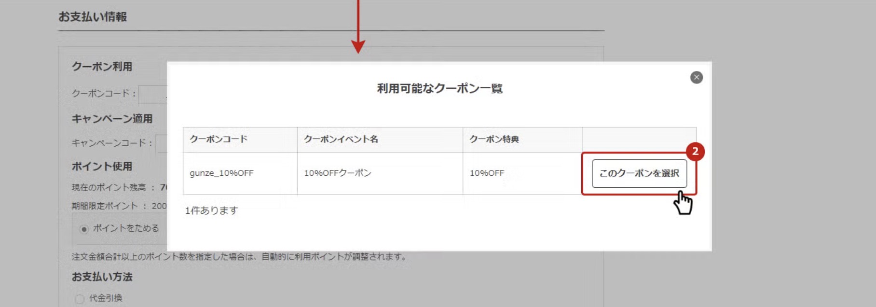
Task: Close the coupon list popup
Action: click(696, 77)
